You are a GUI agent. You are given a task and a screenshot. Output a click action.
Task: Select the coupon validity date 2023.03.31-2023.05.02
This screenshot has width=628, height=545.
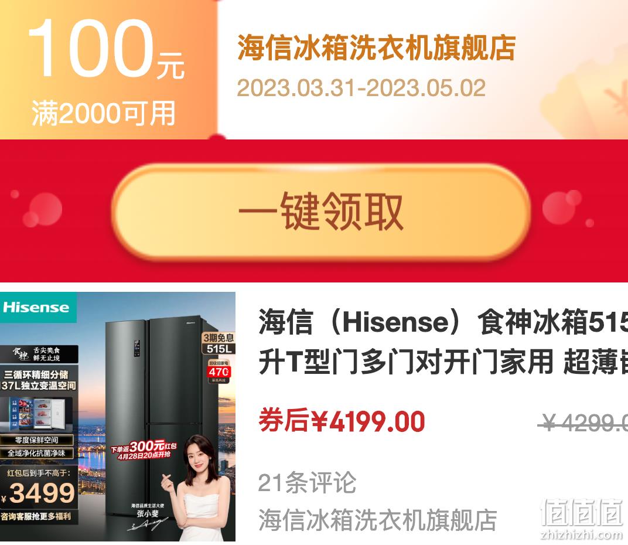[361, 88]
